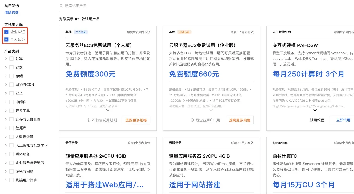
Task: Click the 清除筛选 link
Action: (x=11, y=12)
